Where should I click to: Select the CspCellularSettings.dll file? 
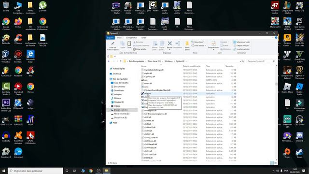click(x=154, y=70)
